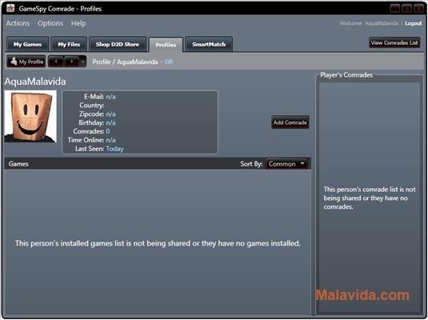Open the navigation history dropdown arrow
This screenshot has width=428, height=320.
click(x=82, y=62)
